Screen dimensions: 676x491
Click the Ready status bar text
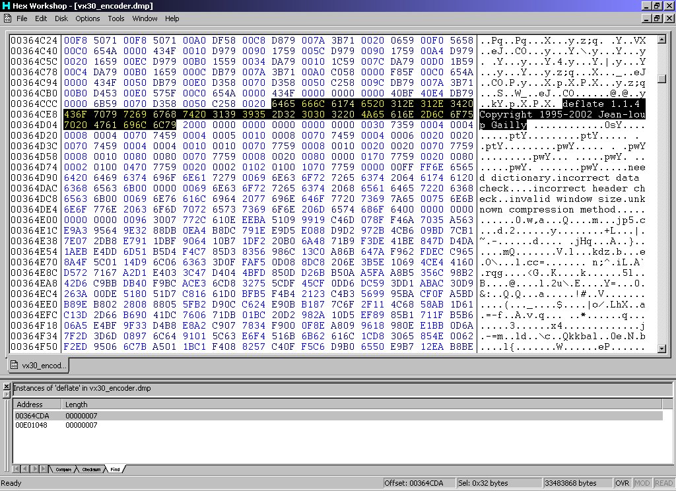click(11, 483)
